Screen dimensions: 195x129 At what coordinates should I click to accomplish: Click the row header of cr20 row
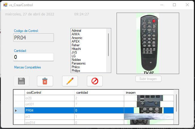19,98
